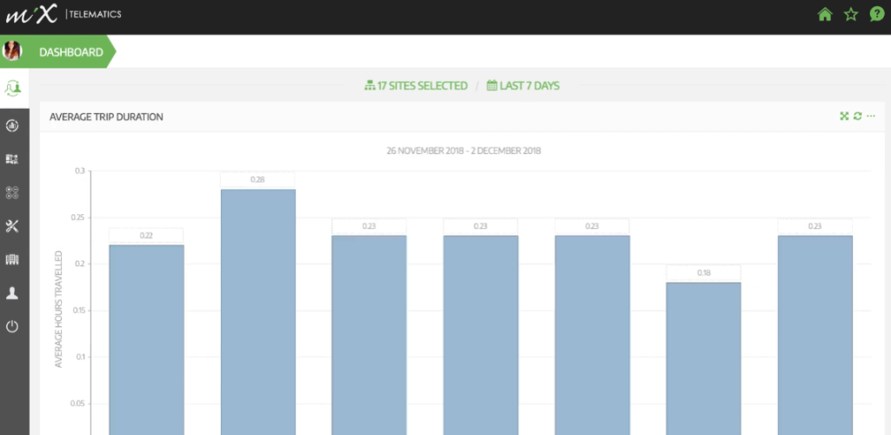
Task: Open help via the question mark icon
Action: pos(876,15)
